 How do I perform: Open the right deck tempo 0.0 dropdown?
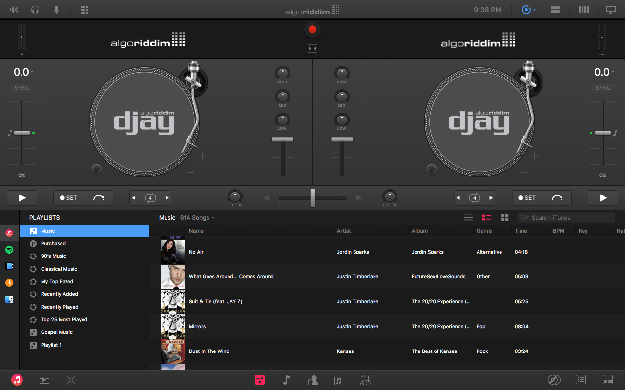(604, 72)
